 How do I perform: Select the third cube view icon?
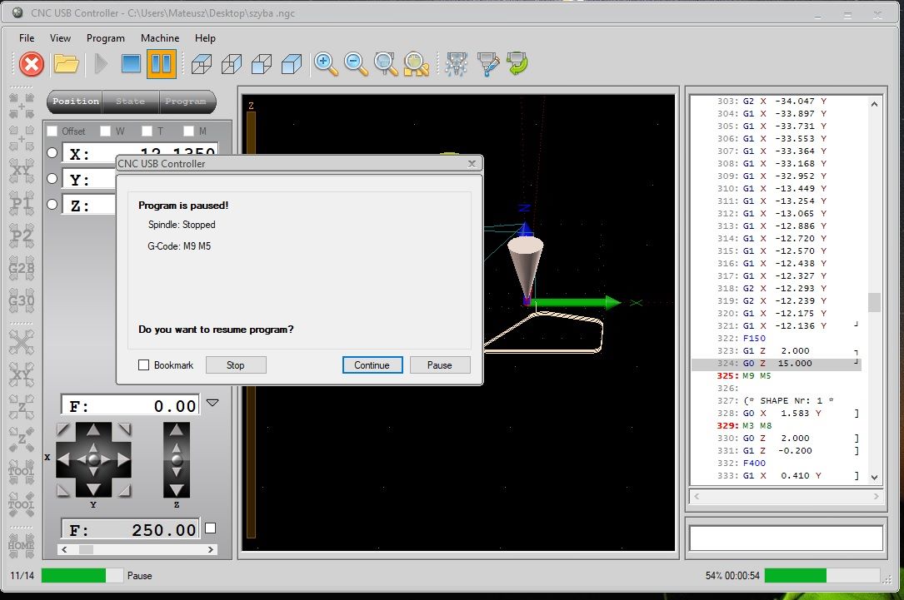261,64
